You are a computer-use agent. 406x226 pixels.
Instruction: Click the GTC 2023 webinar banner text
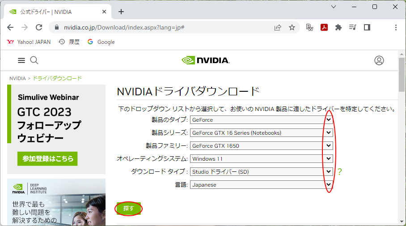click(x=49, y=125)
